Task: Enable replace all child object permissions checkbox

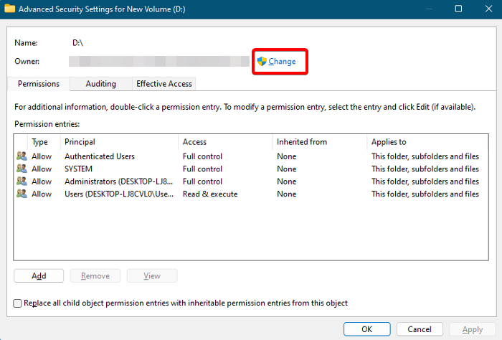Action: point(18,303)
